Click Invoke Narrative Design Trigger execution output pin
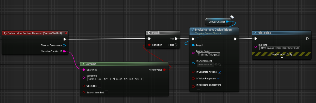Image resolution: width=316 pixels, height=103 pixels. pyautogui.click(x=235, y=39)
